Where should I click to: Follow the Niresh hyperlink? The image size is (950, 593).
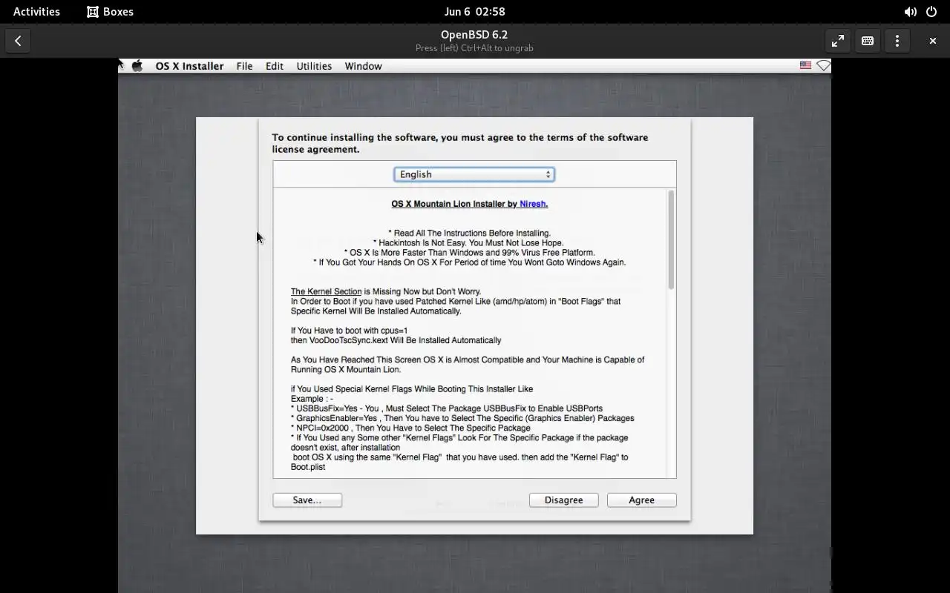pos(534,204)
